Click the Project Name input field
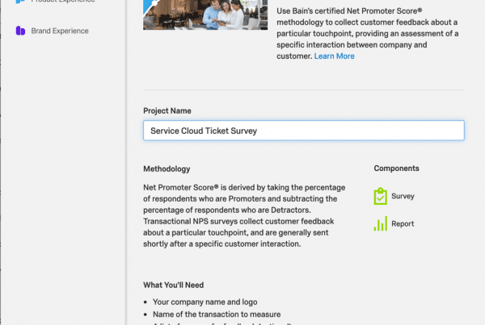This screenshot has width=485, height=325. (x=303, y=131)
